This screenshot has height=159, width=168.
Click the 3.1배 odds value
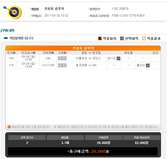[x=65, y=143]
